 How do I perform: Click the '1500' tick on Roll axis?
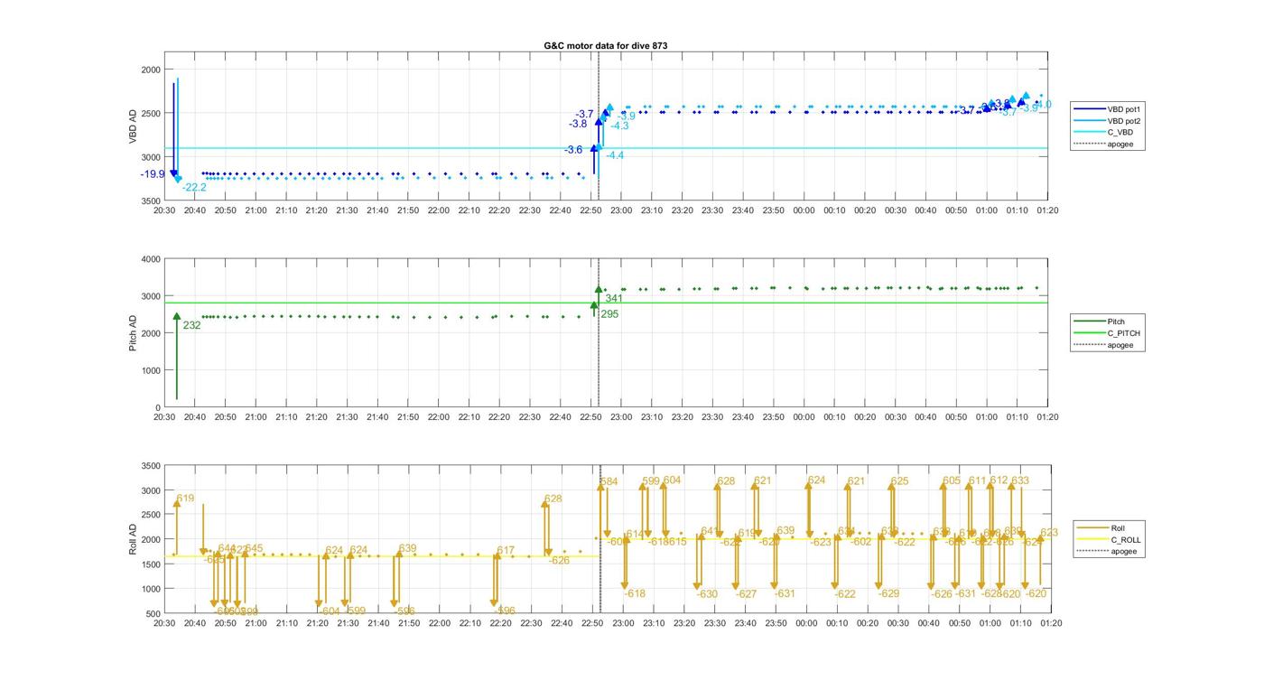tap(150, 564)
